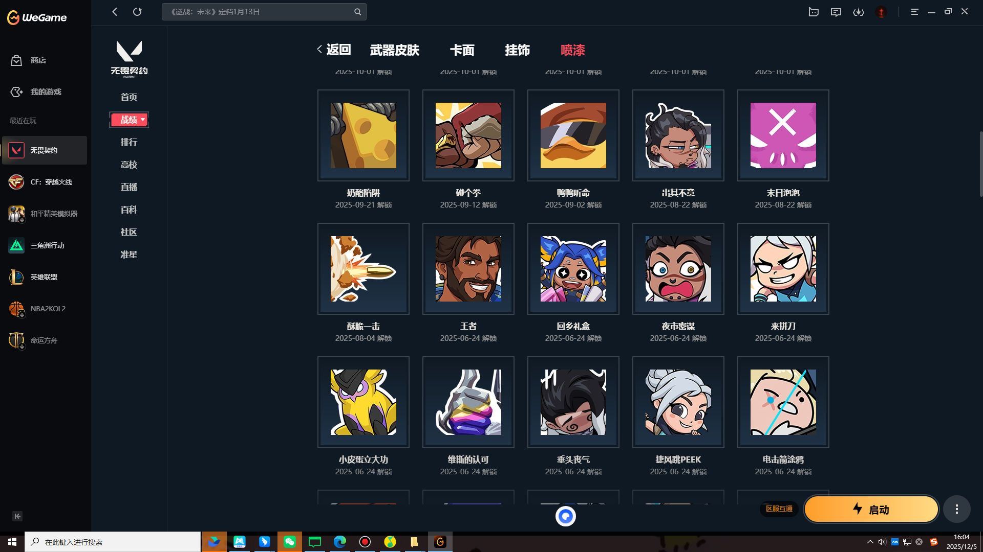Click the 启动 launch button
Image resolution: width=983 pixels, height=552 pixels.
(870, 509)
